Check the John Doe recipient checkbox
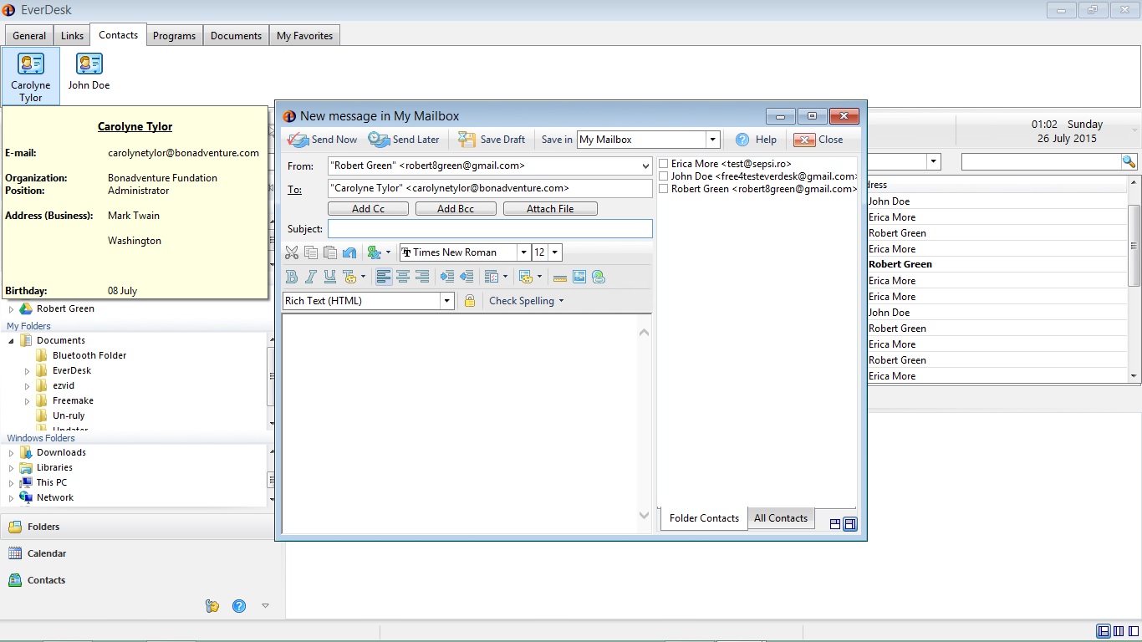1142x642 pixels. (664, 176)
